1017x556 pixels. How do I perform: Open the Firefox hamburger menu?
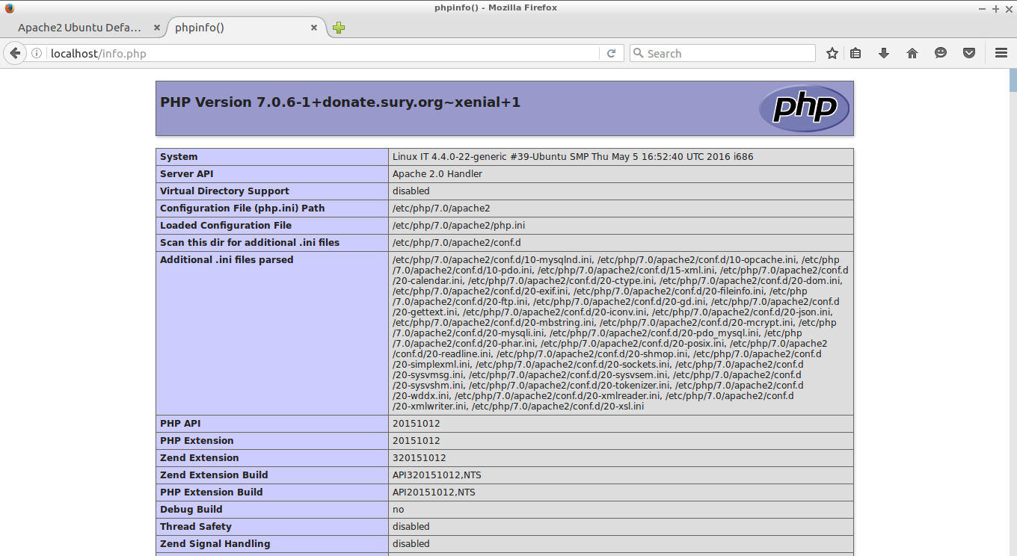[1001, 53]
